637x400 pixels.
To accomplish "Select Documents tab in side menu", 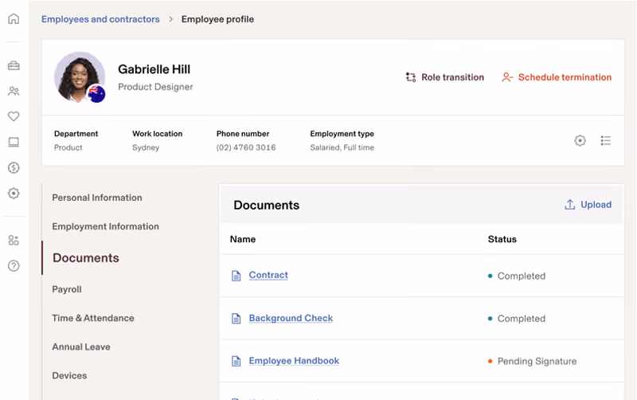I will click(86, 257).
